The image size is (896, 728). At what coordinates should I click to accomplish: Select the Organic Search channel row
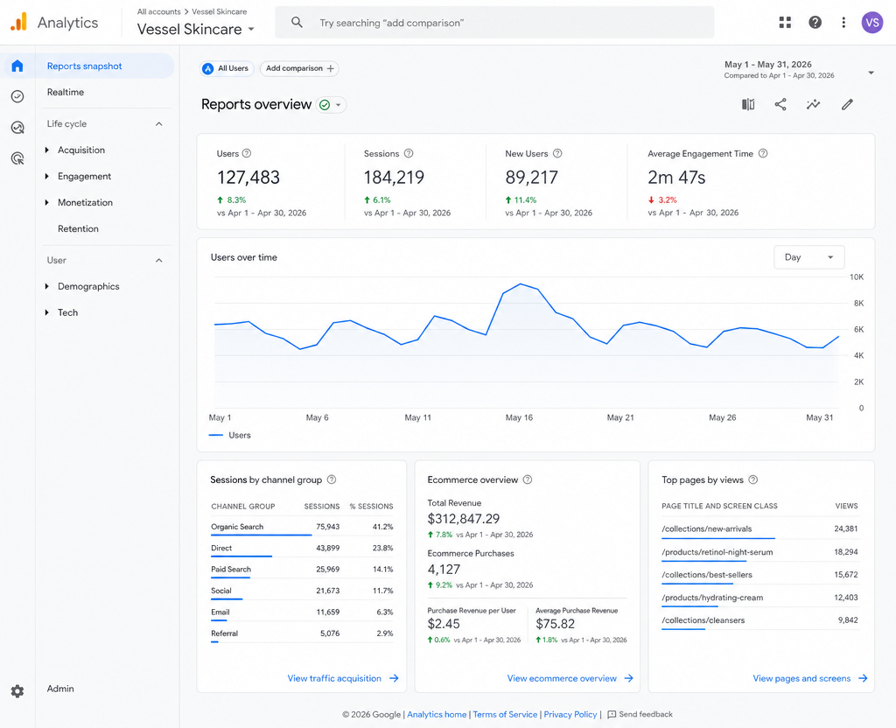[302, 527]
